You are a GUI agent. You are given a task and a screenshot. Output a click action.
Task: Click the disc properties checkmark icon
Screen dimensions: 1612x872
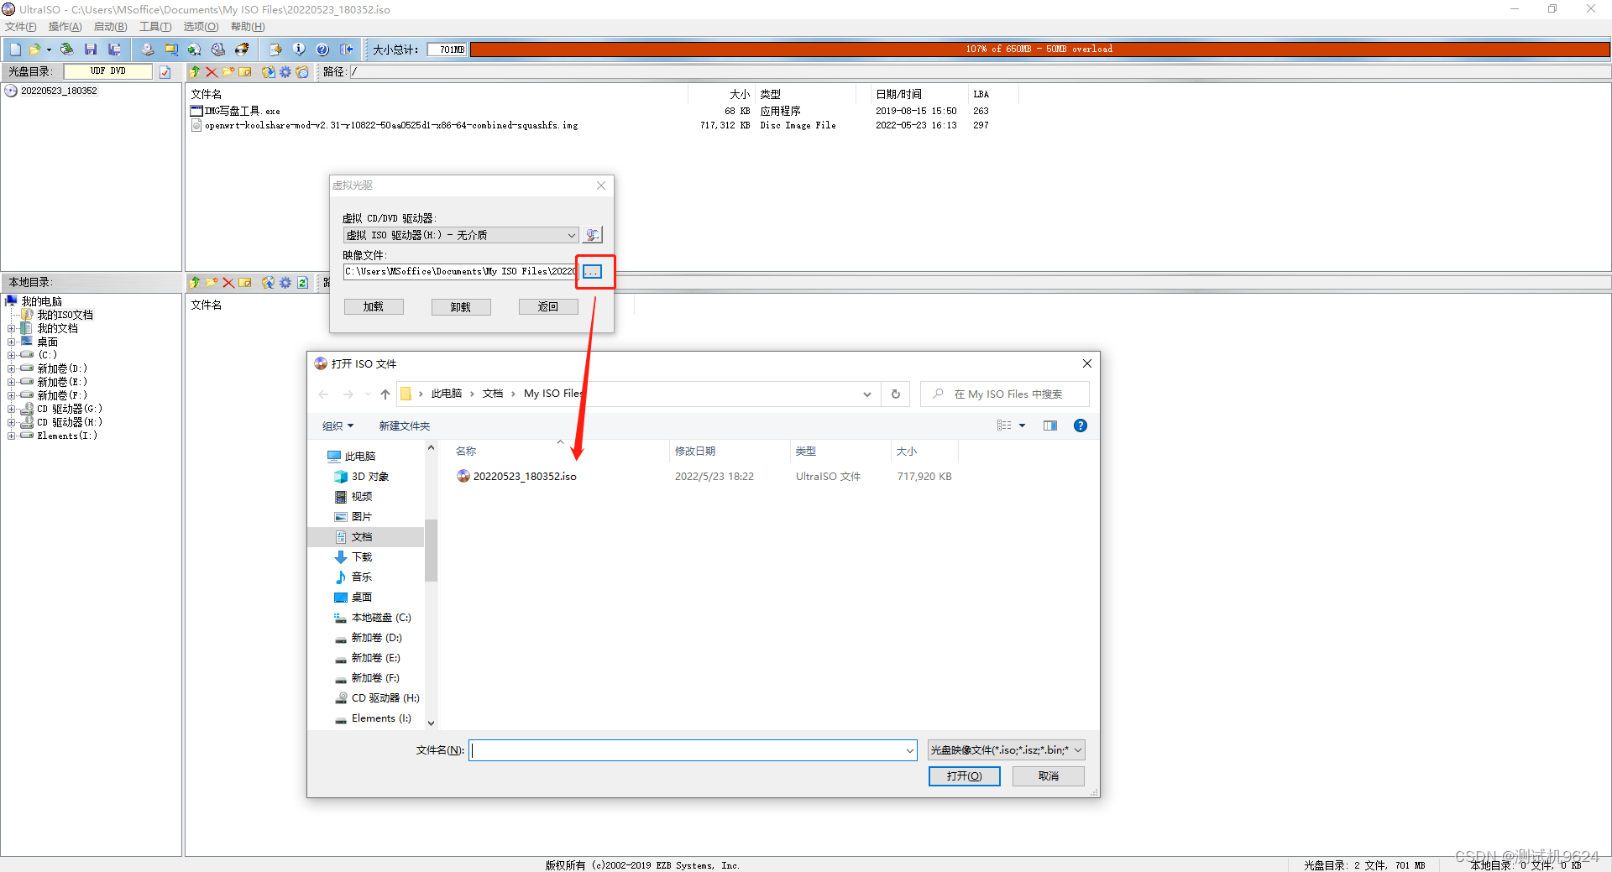coord(165,72)
